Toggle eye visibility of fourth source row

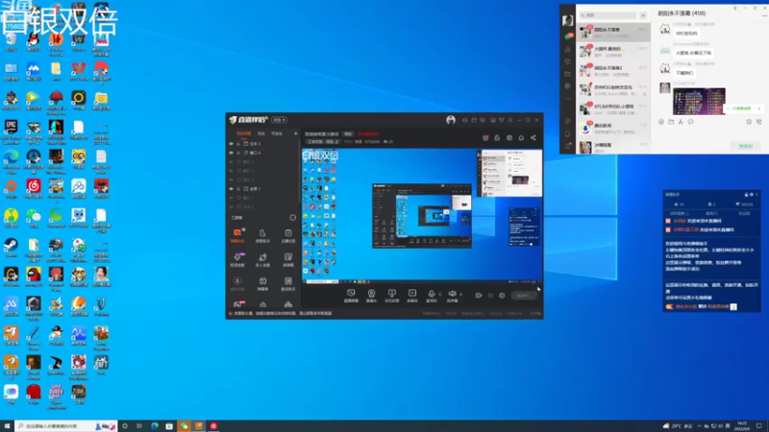tap(231, 171)
